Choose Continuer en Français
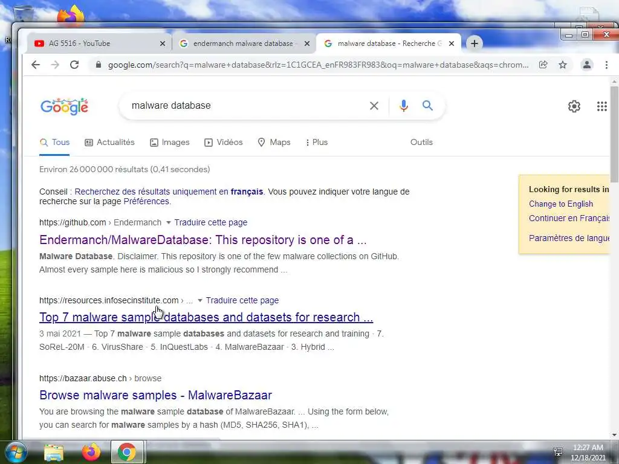619x464 pixels. pyautogui.click(x=569, y=218)
